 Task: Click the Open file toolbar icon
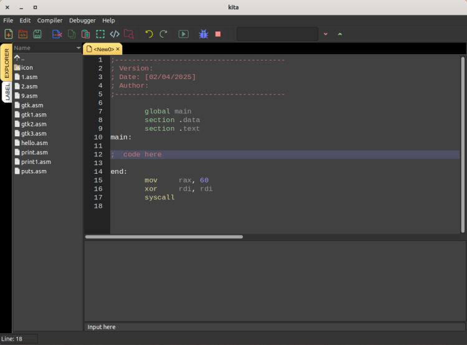click(23, 34)
